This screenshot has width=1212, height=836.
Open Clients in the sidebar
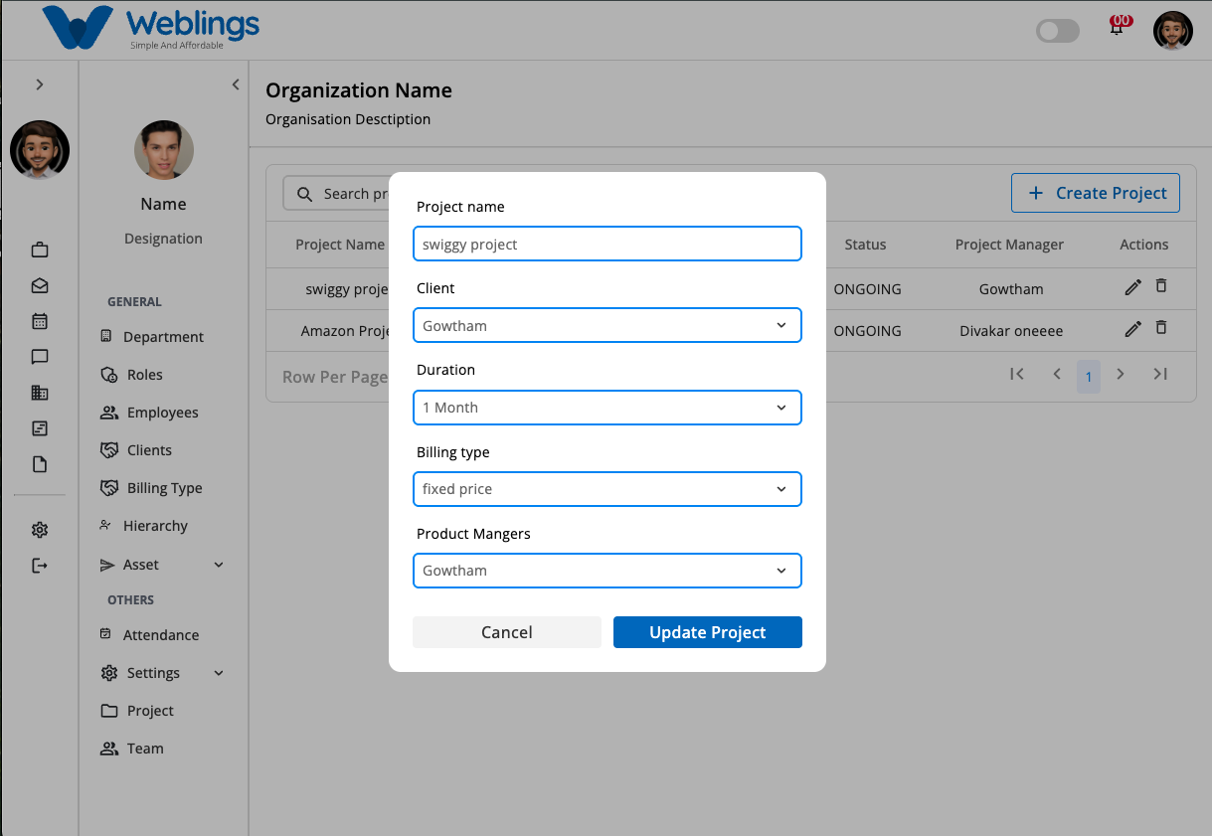point(136,450)
